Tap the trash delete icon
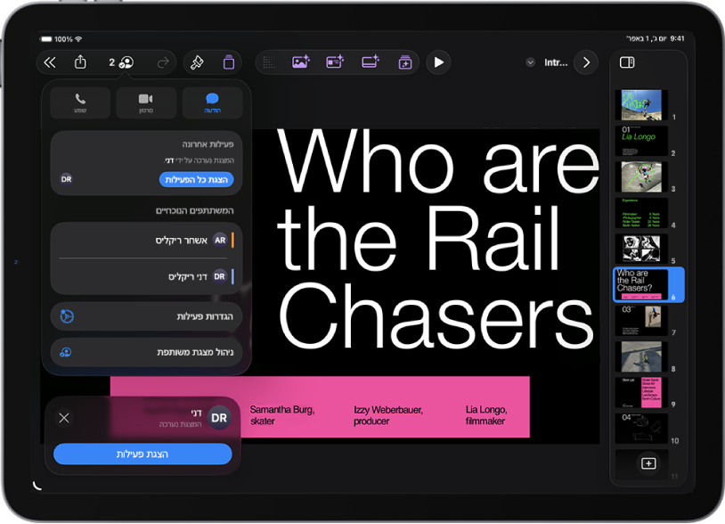The width and height of the screenshot is (725, 524). click(229, 62)
